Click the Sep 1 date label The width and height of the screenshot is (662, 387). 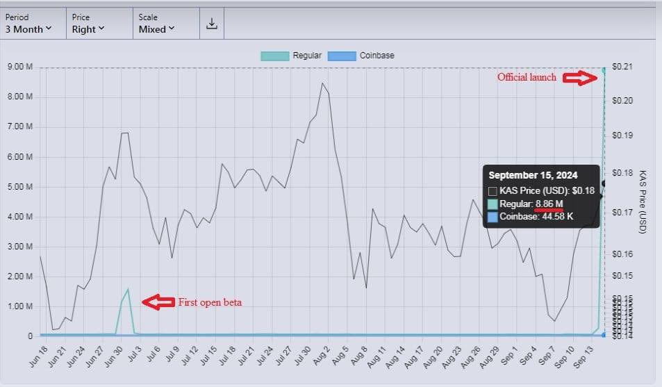(x=510, y=355)
